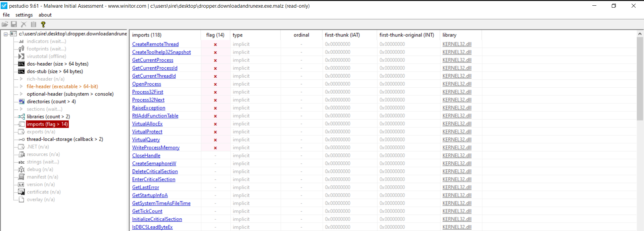This screenshot has height=231, width=644.
Task: Select the directories (count > 4) label
Action: coord(51,101)
